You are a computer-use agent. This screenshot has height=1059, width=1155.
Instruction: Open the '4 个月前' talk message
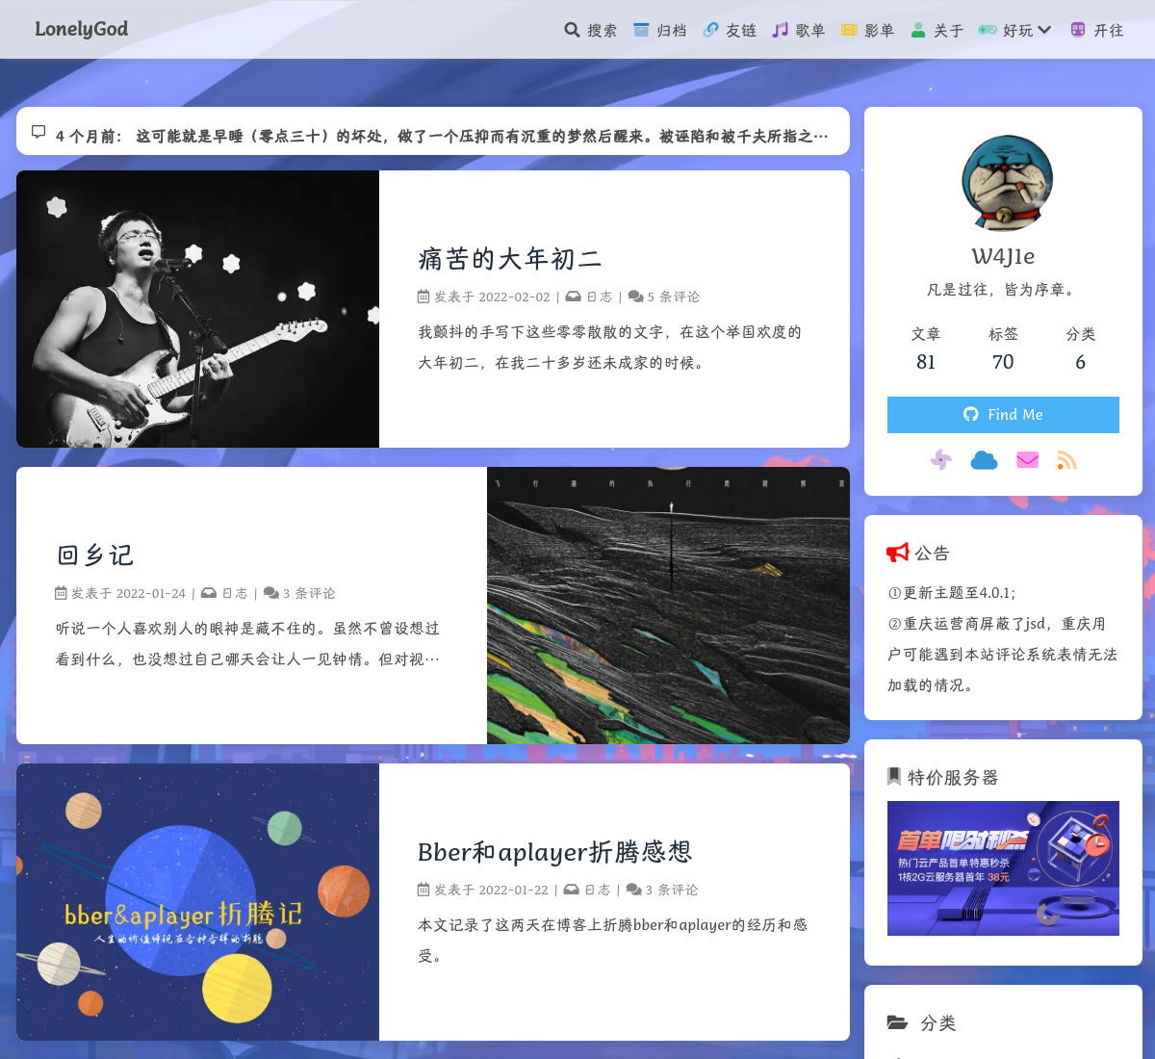click(442, 136)
